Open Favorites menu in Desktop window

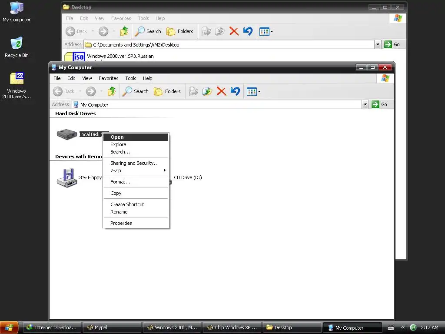pyautogui.click(x=121, y=18)
